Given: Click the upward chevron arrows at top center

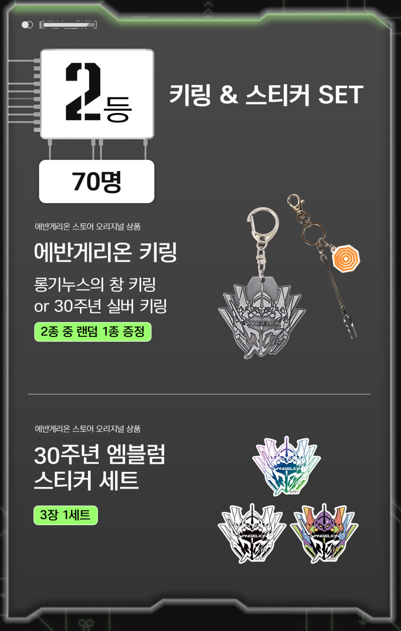Looking at the screenshot, I should click(x=208, y=8).
